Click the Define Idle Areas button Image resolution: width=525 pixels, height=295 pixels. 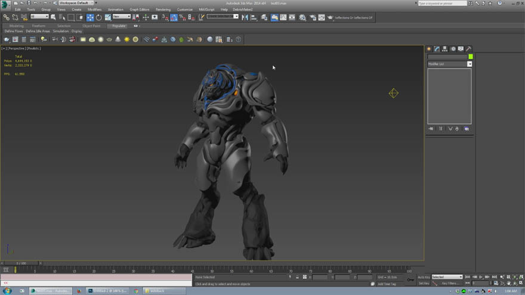point(38,31)
